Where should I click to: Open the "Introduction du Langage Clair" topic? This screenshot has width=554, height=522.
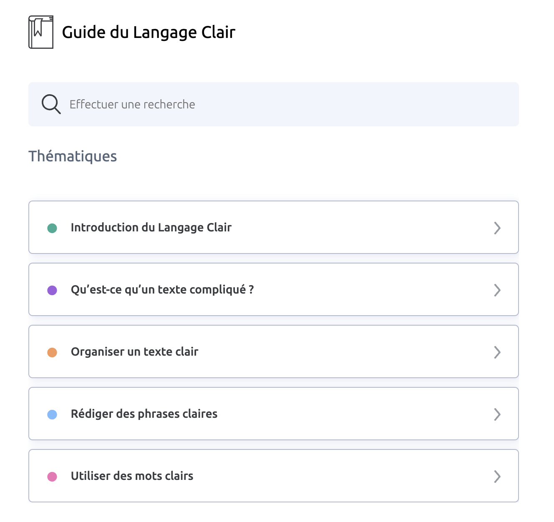(x=151, y=228)
